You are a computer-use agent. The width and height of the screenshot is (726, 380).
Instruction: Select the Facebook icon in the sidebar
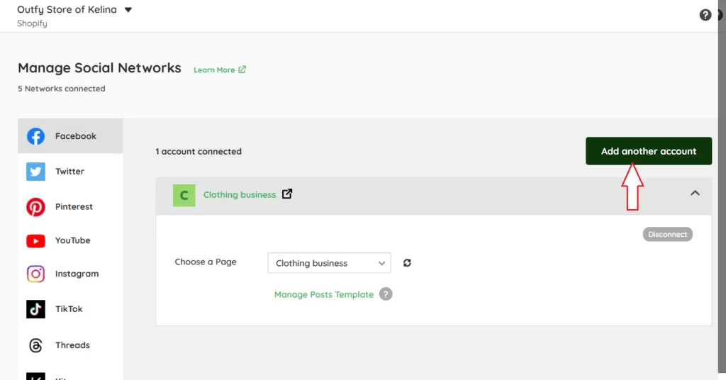click(x=35, y=136)
